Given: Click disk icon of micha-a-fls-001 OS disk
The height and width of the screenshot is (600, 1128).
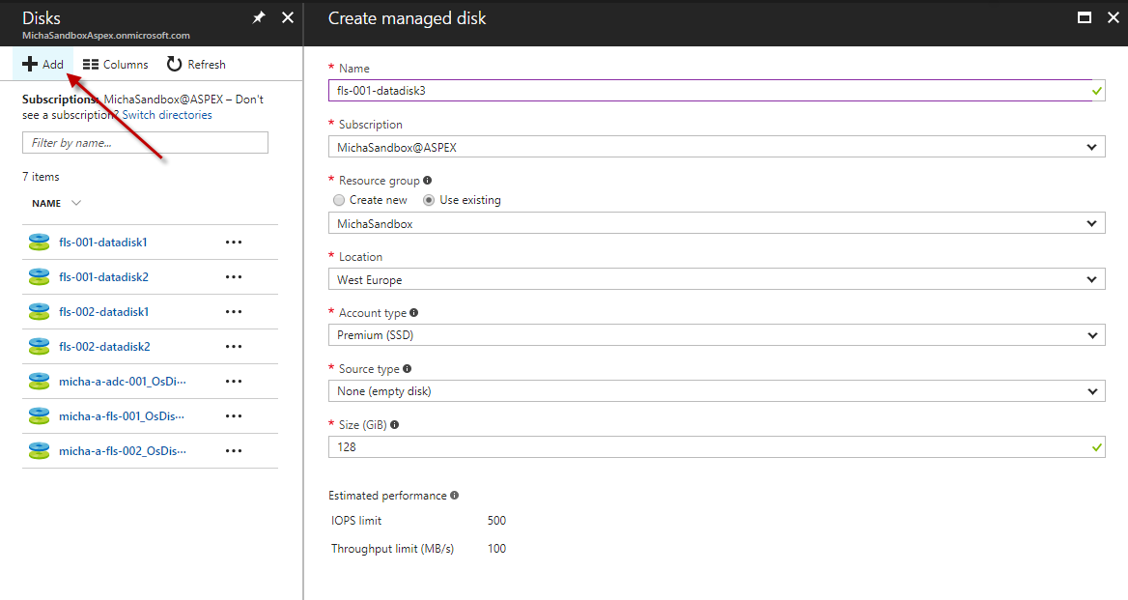Looking at the screenshot, I should [x=39, y=415].
